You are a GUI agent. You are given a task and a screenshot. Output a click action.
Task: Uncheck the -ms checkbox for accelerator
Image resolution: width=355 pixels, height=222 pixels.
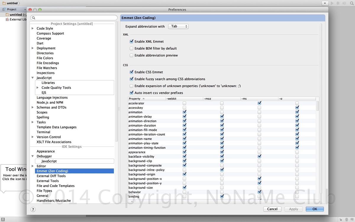click(259, 103)
